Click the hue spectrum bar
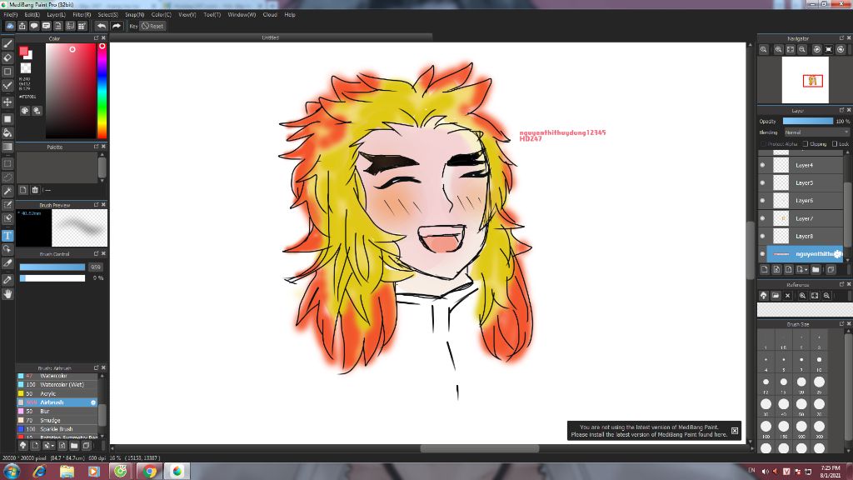Viewport: 853px width, 480px height. tap(102, 91)
